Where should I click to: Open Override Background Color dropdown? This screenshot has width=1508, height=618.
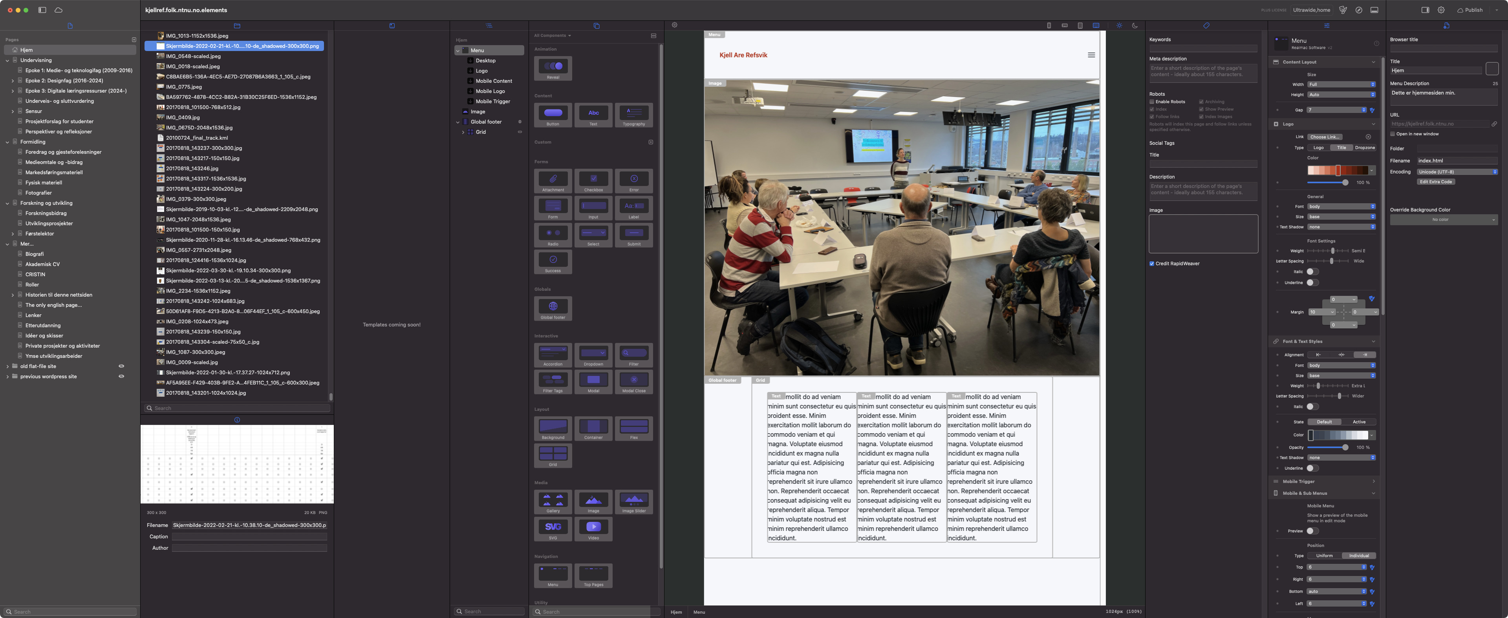[x=1444, y=220]
